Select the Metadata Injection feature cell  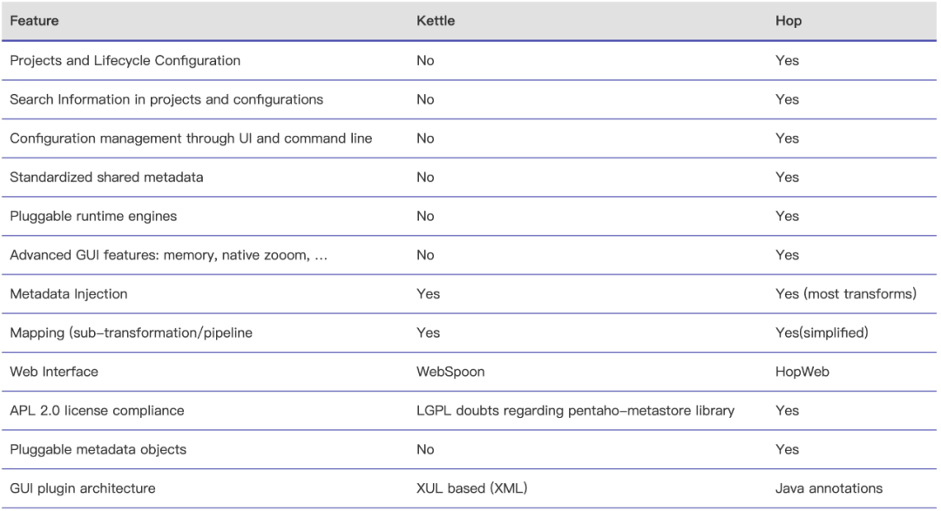coord(69,294)
